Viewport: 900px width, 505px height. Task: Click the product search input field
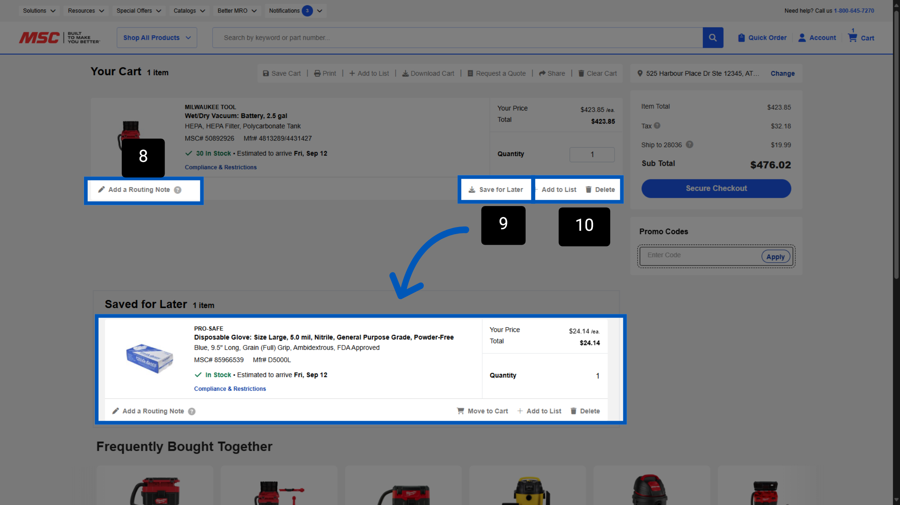[x=457, y=37]
